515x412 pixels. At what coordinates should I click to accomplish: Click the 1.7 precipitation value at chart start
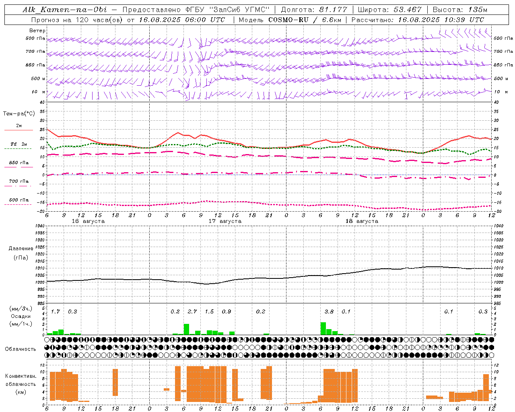56,311
